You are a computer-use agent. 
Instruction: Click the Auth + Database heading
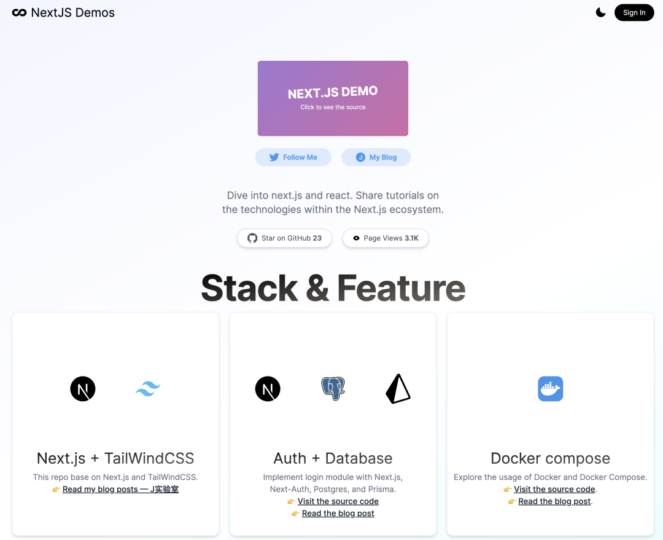pos(333,458)
